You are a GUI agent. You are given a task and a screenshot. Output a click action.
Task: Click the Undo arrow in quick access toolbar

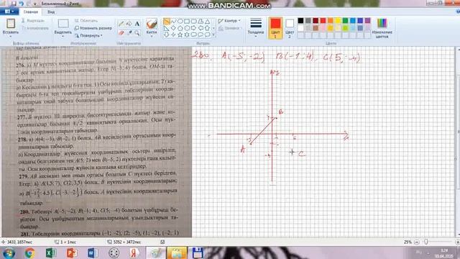(21, 4)
